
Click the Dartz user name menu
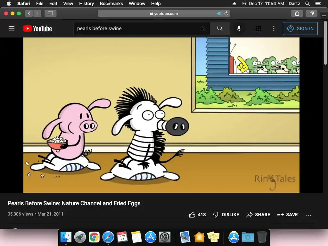[294, 4]
